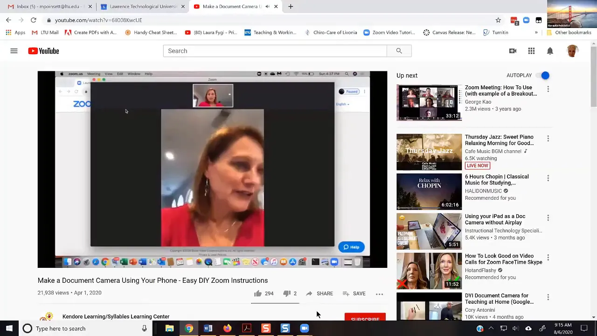597x336 pixels.
Task: Open the YouTube apps grid icon
Action: pyautogui.click(x=531, y=51)
